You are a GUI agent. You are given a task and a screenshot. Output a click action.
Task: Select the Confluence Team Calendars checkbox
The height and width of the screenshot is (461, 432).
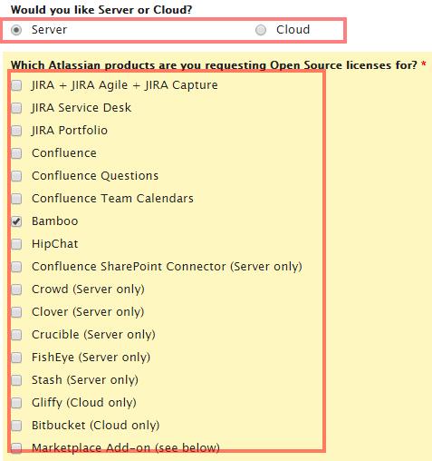[x=16, y=199]
